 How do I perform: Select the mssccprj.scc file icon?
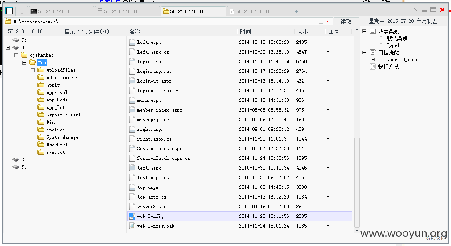(132, 119)
